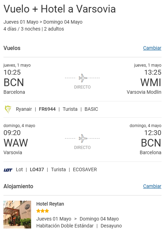Select the Hotel Reytan name
The height and width of the screenshot is (233, 166).
50,204
